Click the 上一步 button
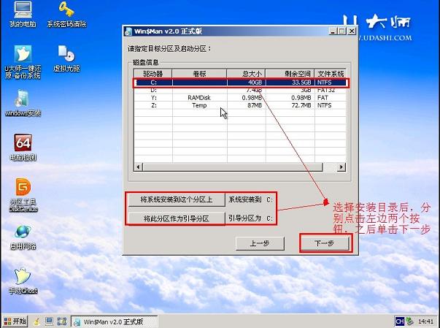 pos(260,243)
